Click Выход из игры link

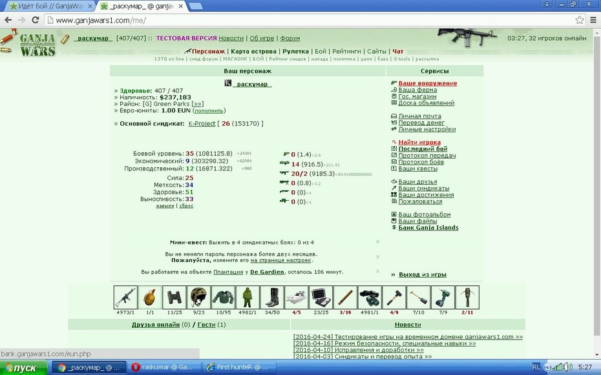(423, 274)
